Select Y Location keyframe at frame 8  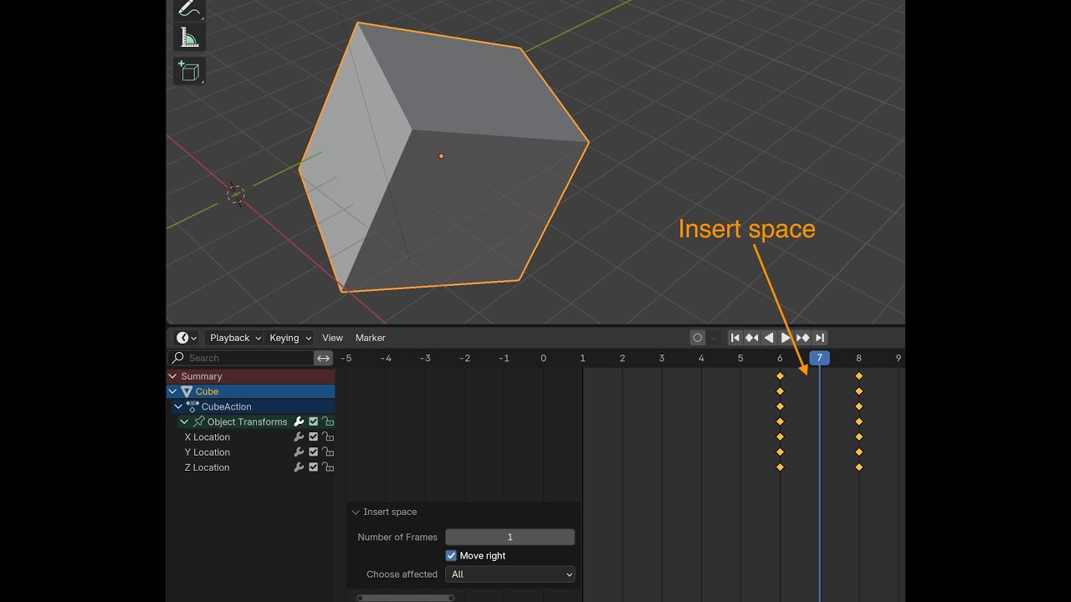(x=858, y=452)
